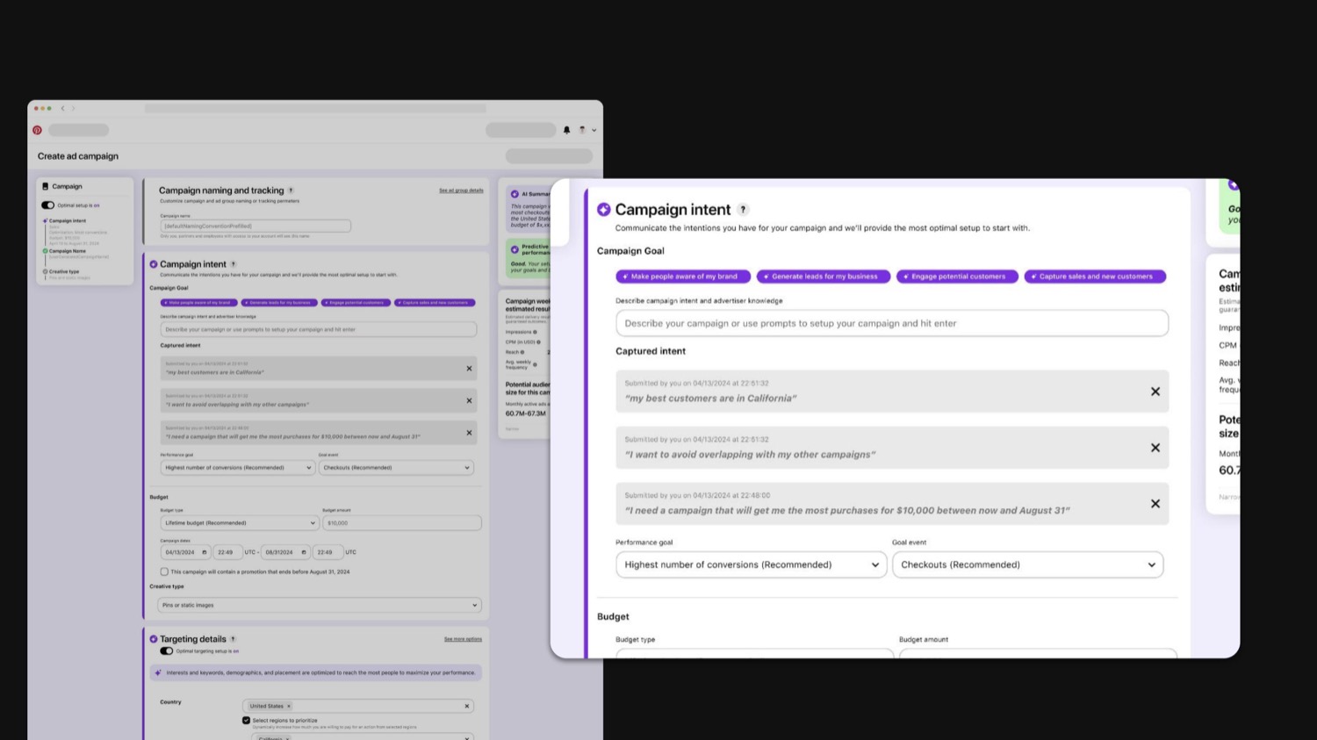Show info for Reach
This screenshot has height=740, width=1317.
(x=522, y=352)
